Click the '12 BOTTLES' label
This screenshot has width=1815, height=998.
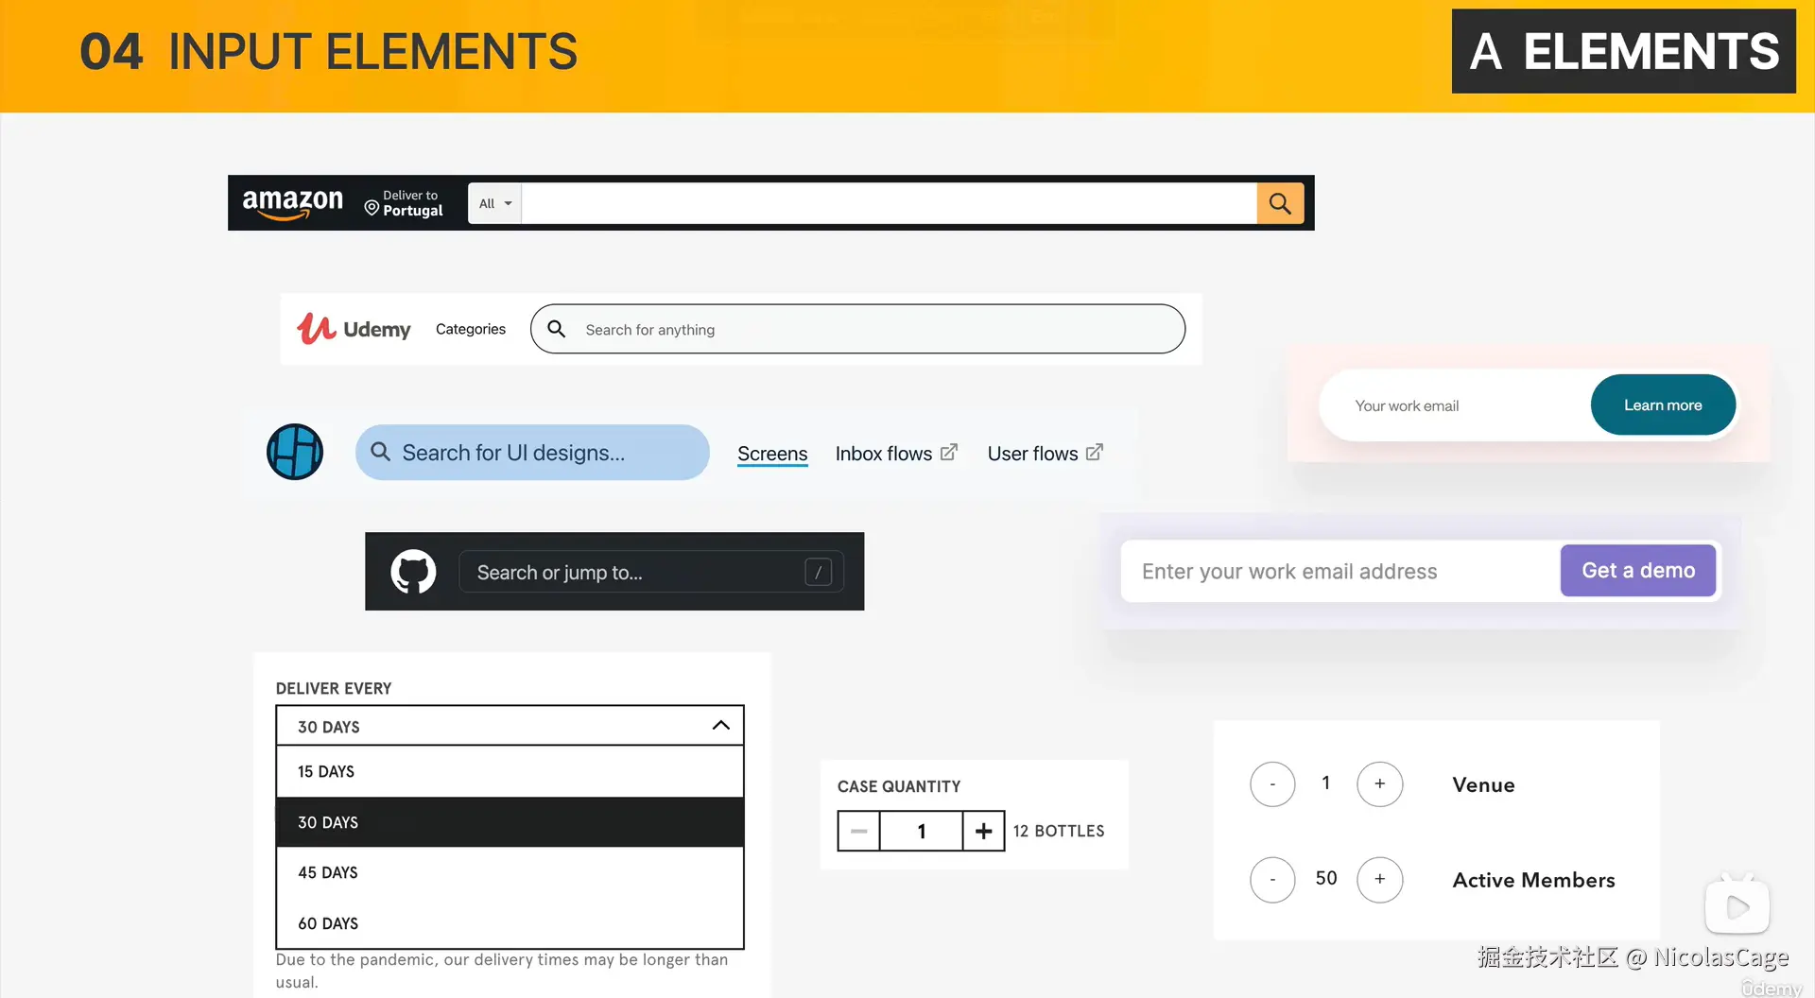(x=1059, y=831)
